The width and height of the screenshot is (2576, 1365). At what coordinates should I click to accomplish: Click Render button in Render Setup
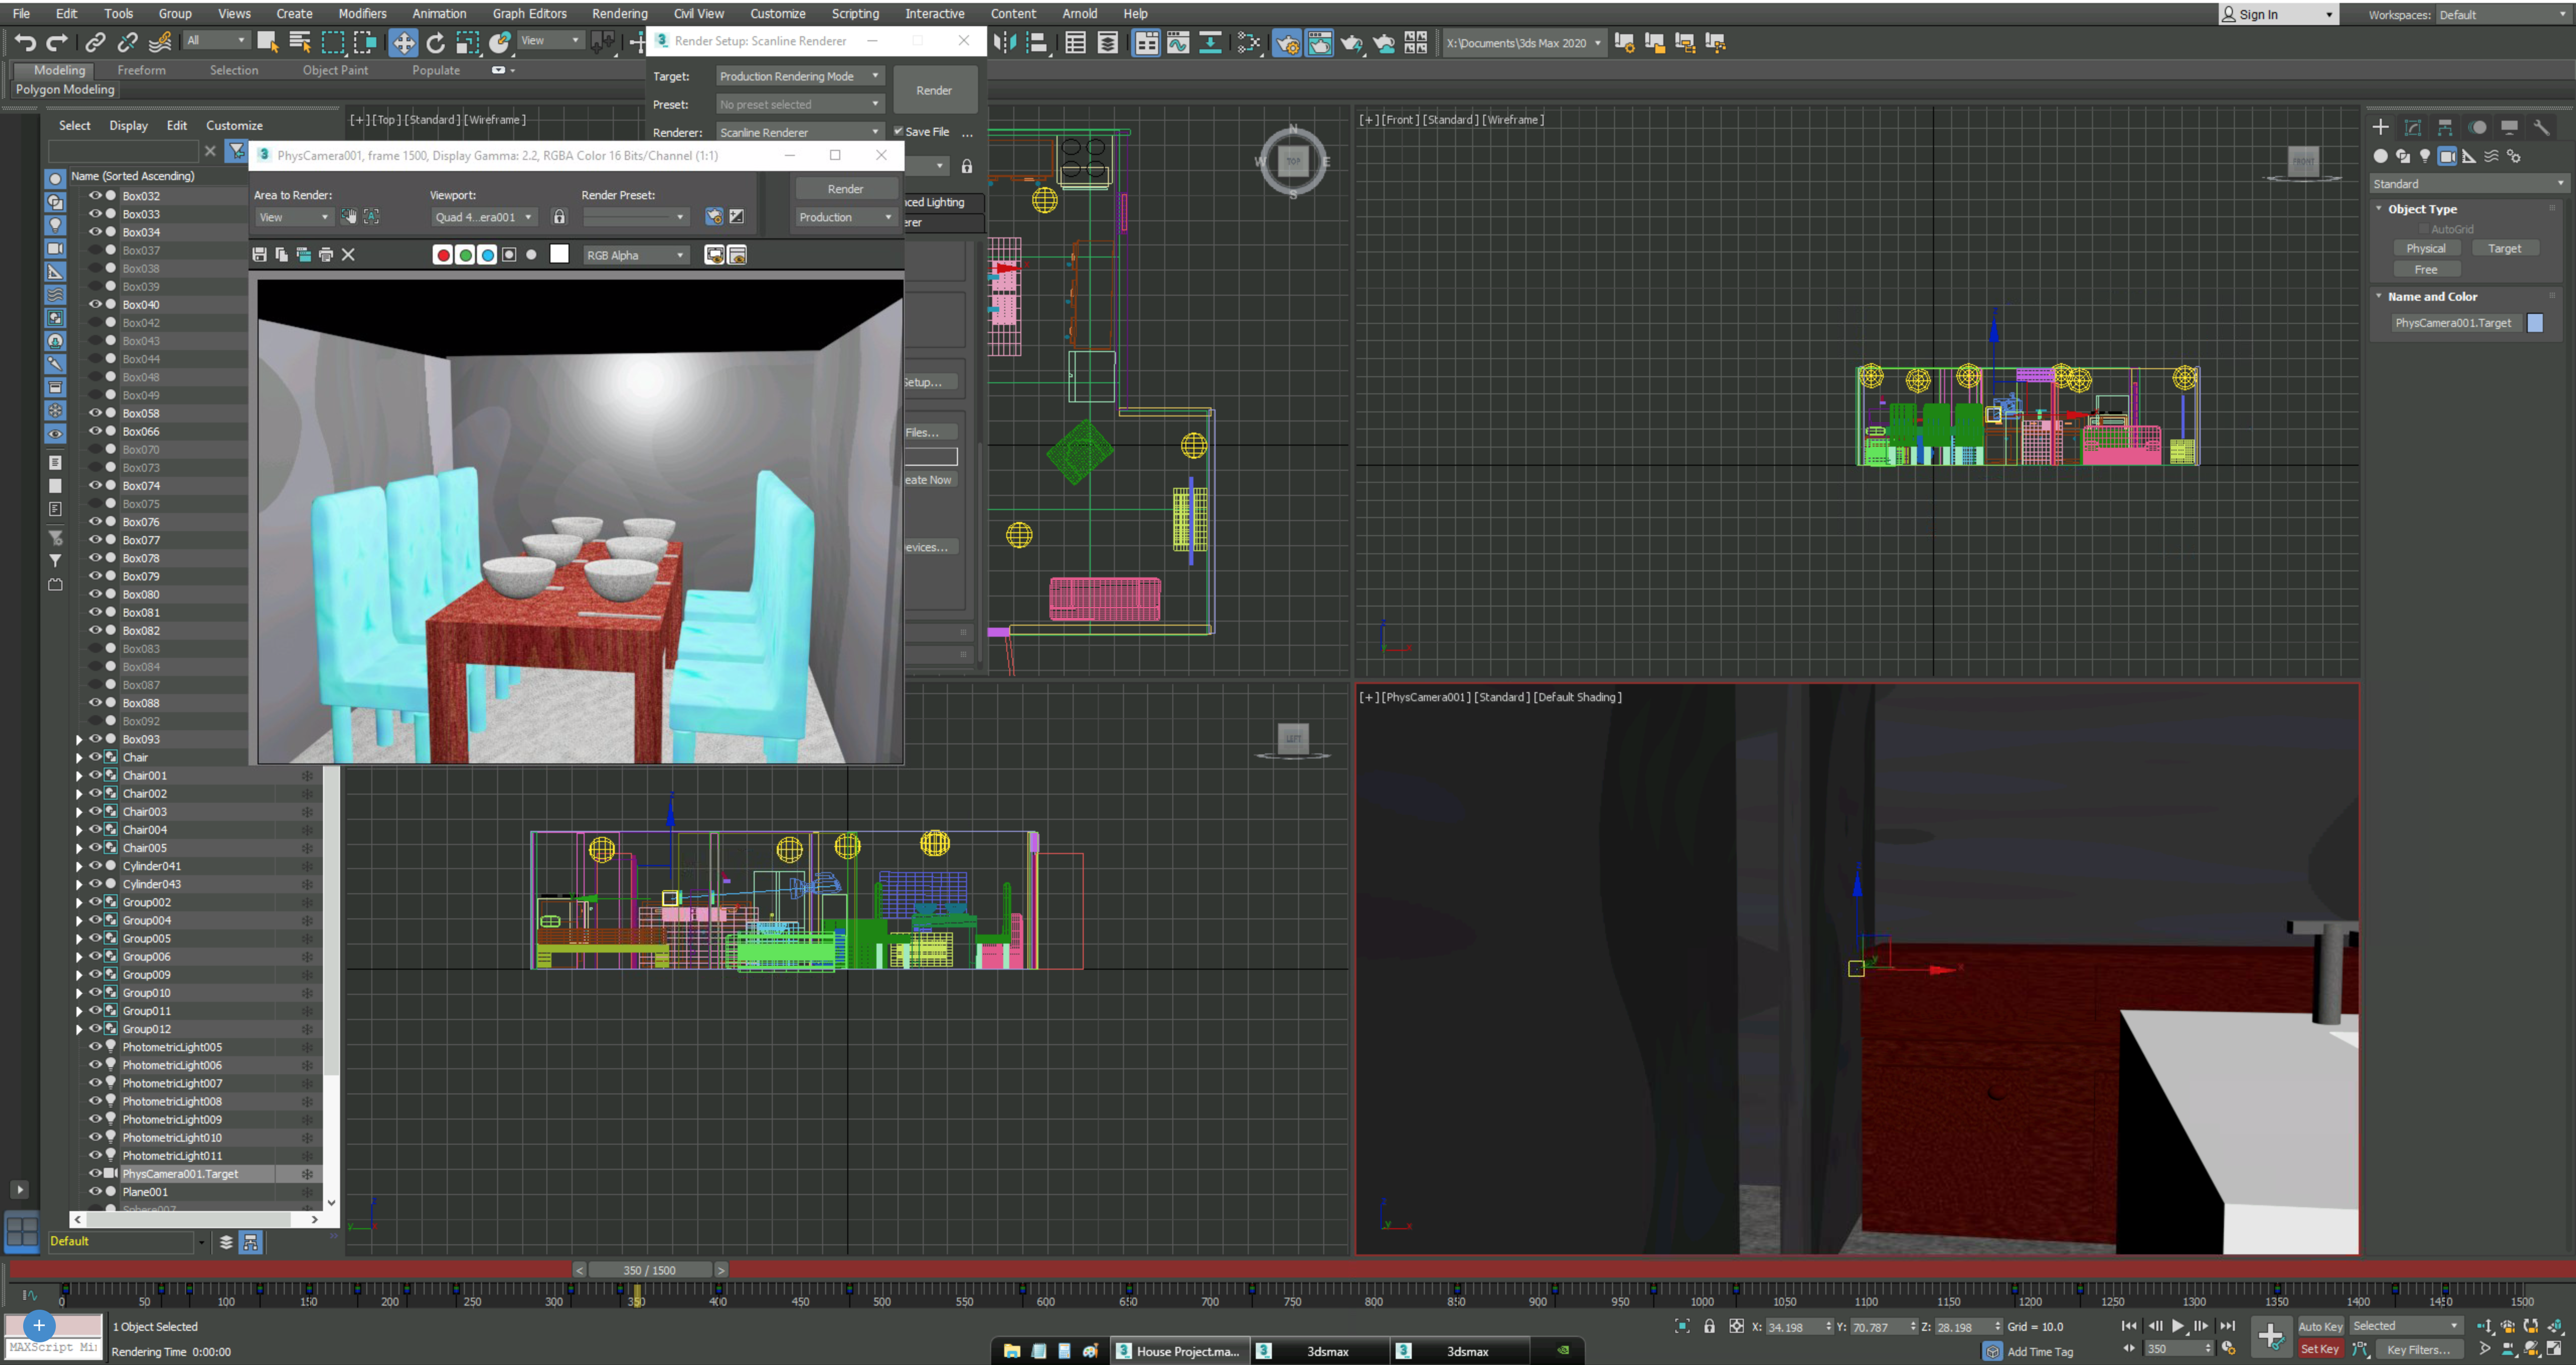934,90
